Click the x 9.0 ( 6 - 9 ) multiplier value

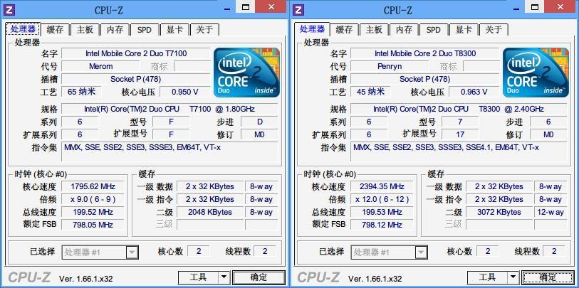(x=93, y=200)
